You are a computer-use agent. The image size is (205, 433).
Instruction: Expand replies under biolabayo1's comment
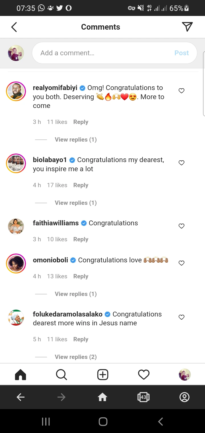tap(75, 203)
